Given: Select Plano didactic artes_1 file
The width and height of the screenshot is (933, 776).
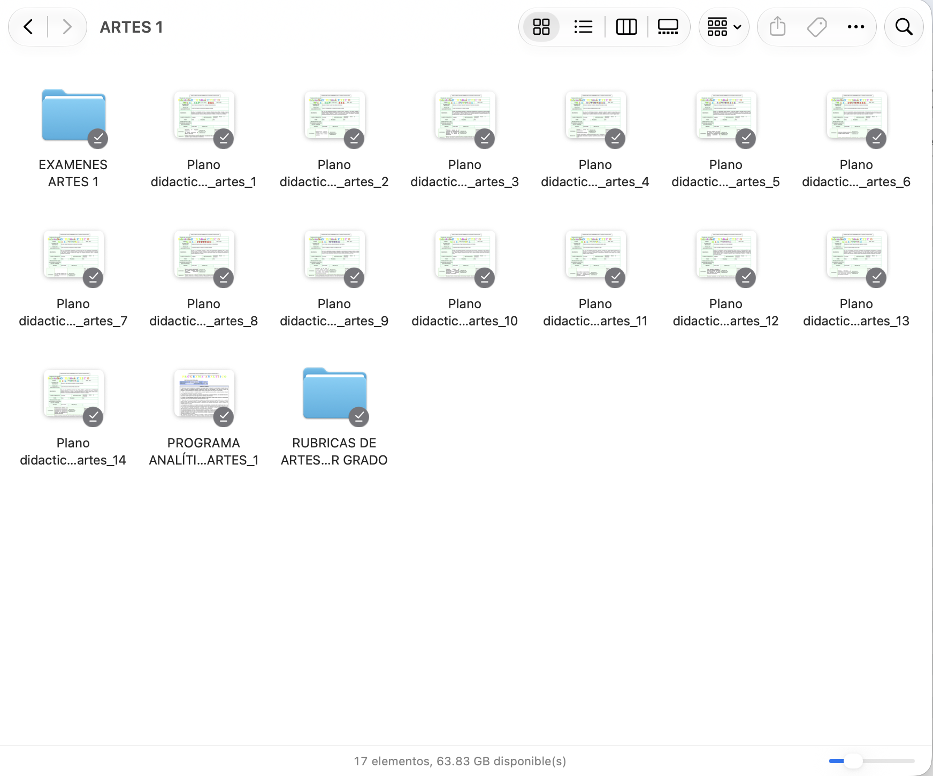Looking at the screenshot, I should pyautogui.click(x=204, y=116).
